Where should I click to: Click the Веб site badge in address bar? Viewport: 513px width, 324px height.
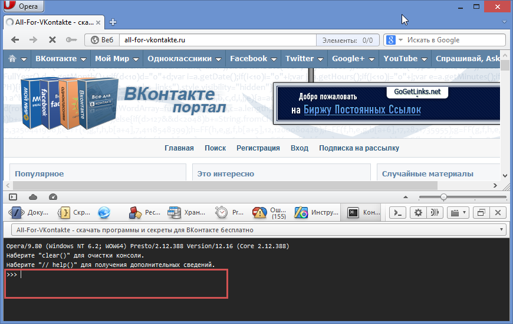(102, 40)
